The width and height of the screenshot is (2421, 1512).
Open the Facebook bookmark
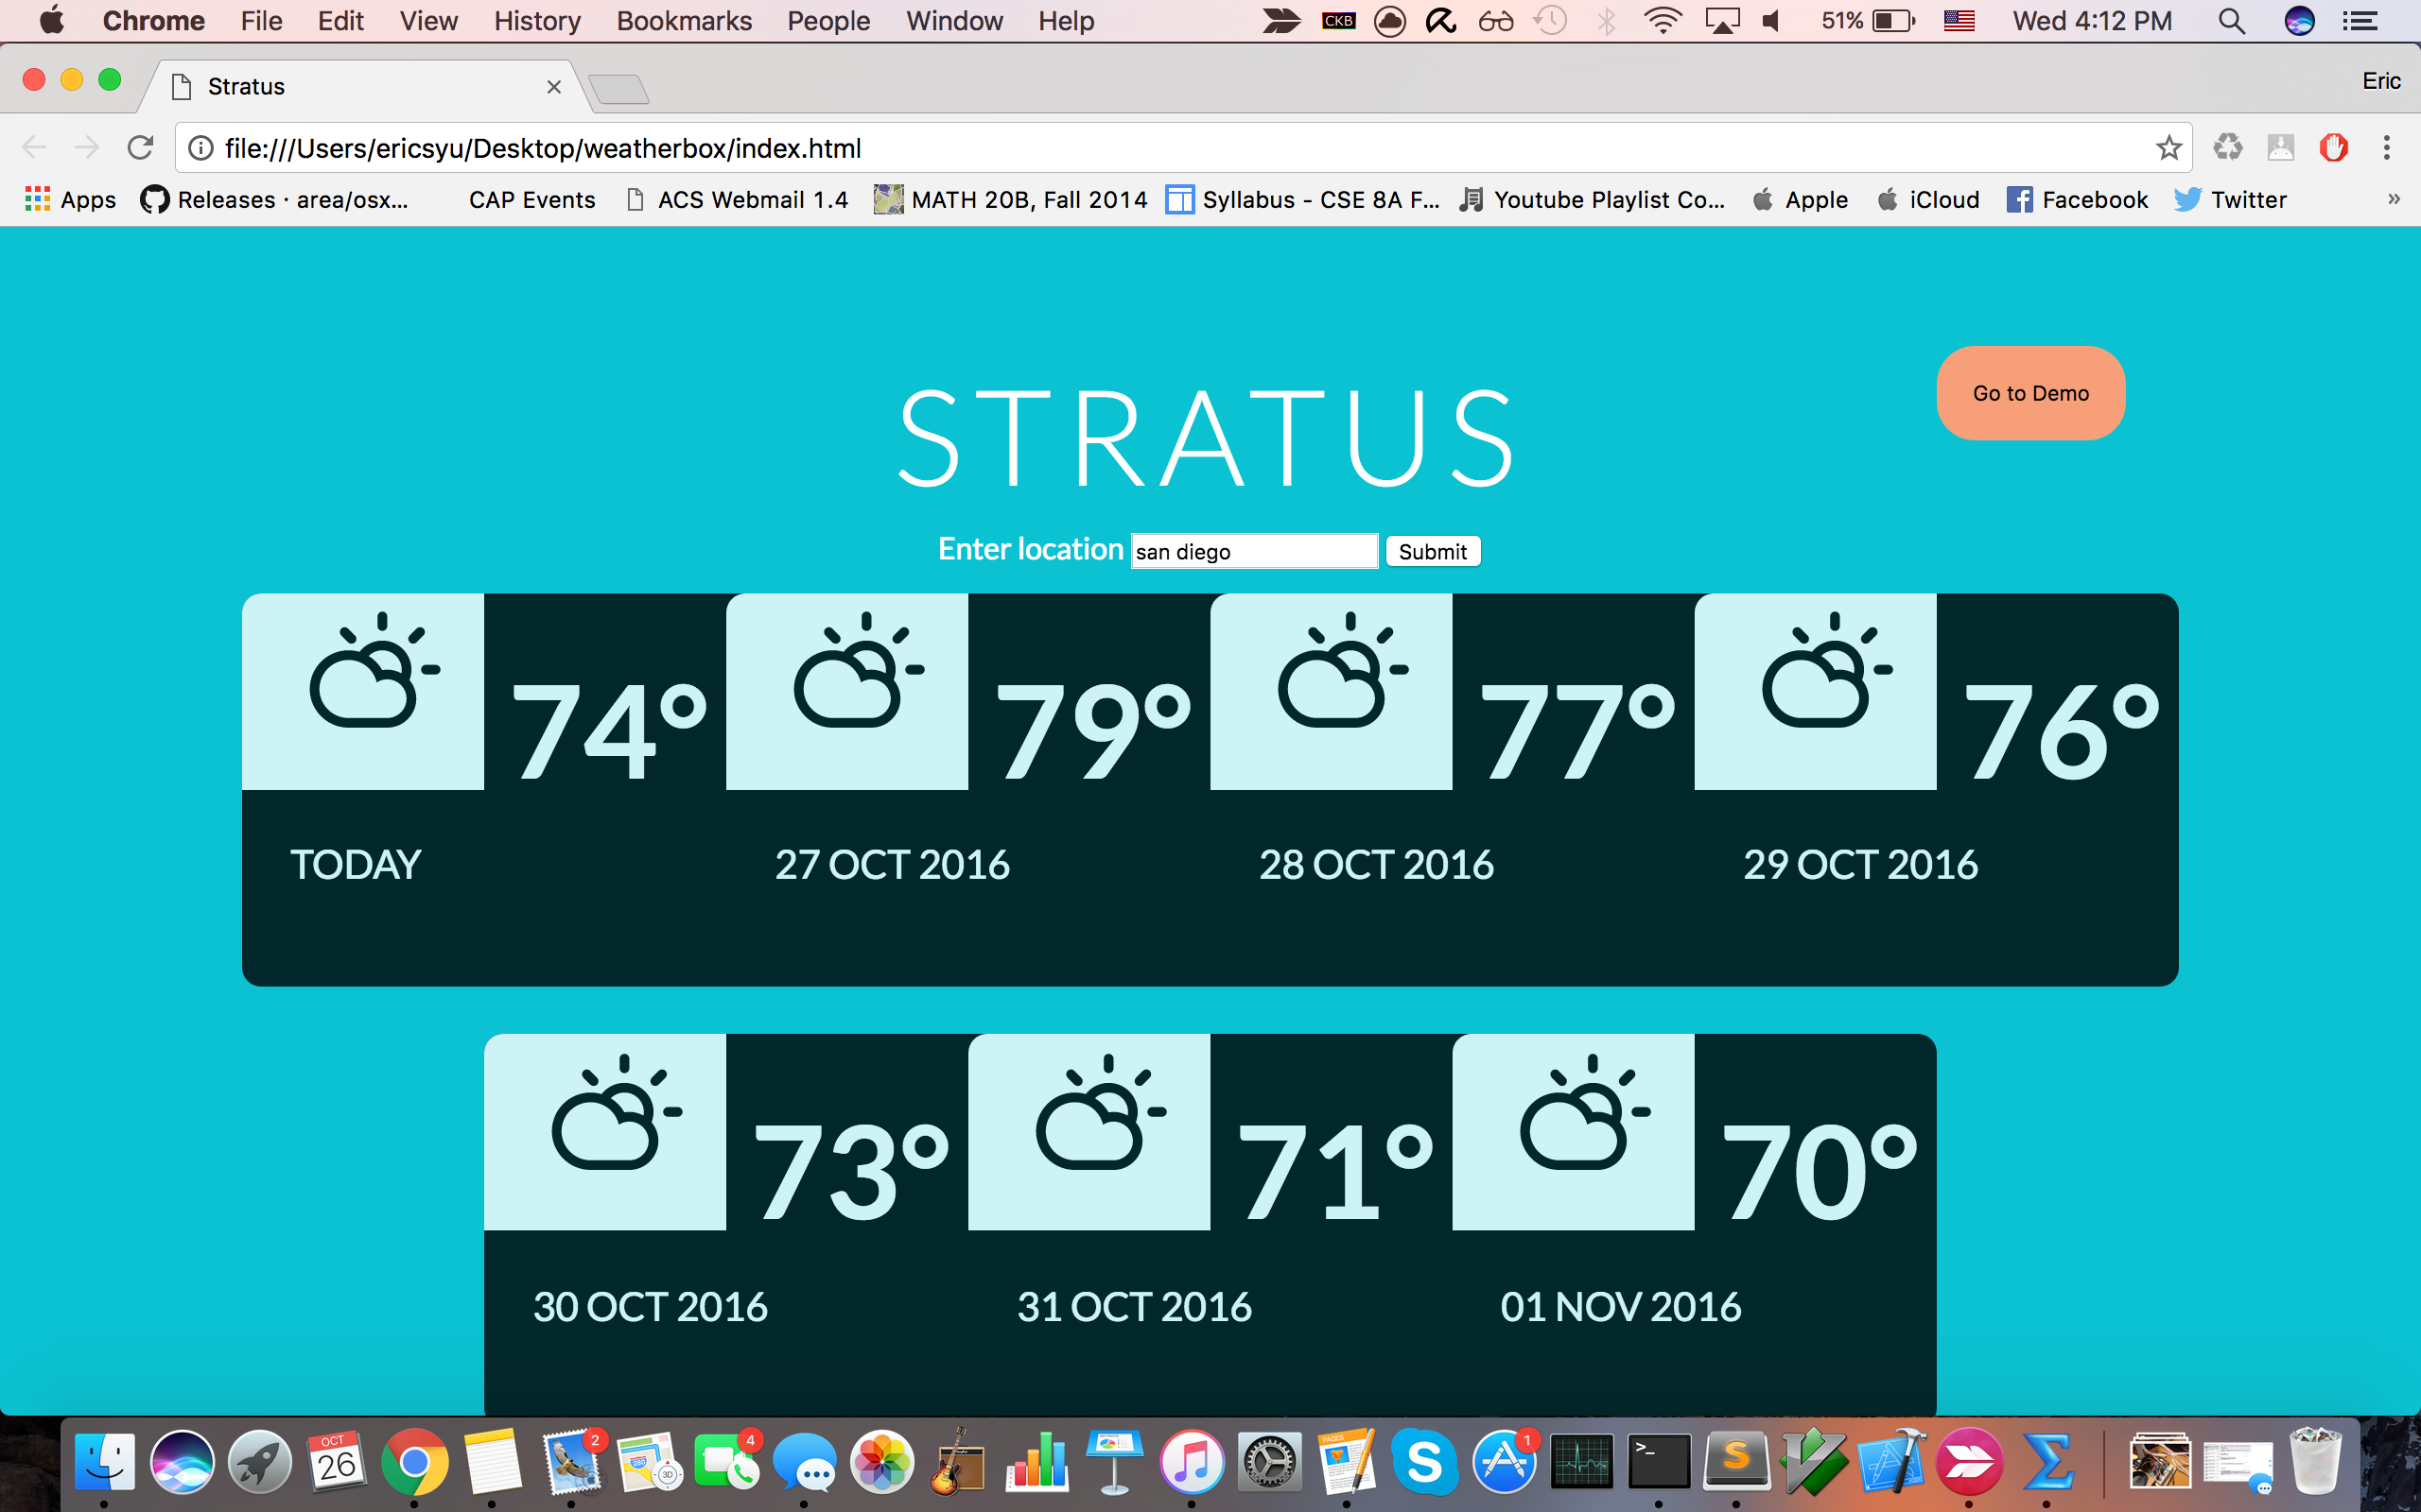pyautogui.click(x=2077, y=199)
